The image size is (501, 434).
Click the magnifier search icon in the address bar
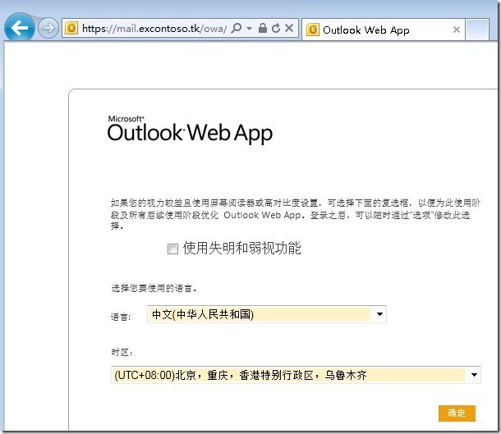[x=237, y=29]
